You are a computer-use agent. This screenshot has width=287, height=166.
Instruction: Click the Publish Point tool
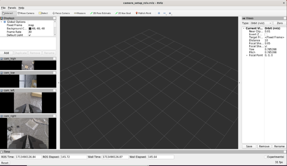pyautogui.click(x=143, y=13)
